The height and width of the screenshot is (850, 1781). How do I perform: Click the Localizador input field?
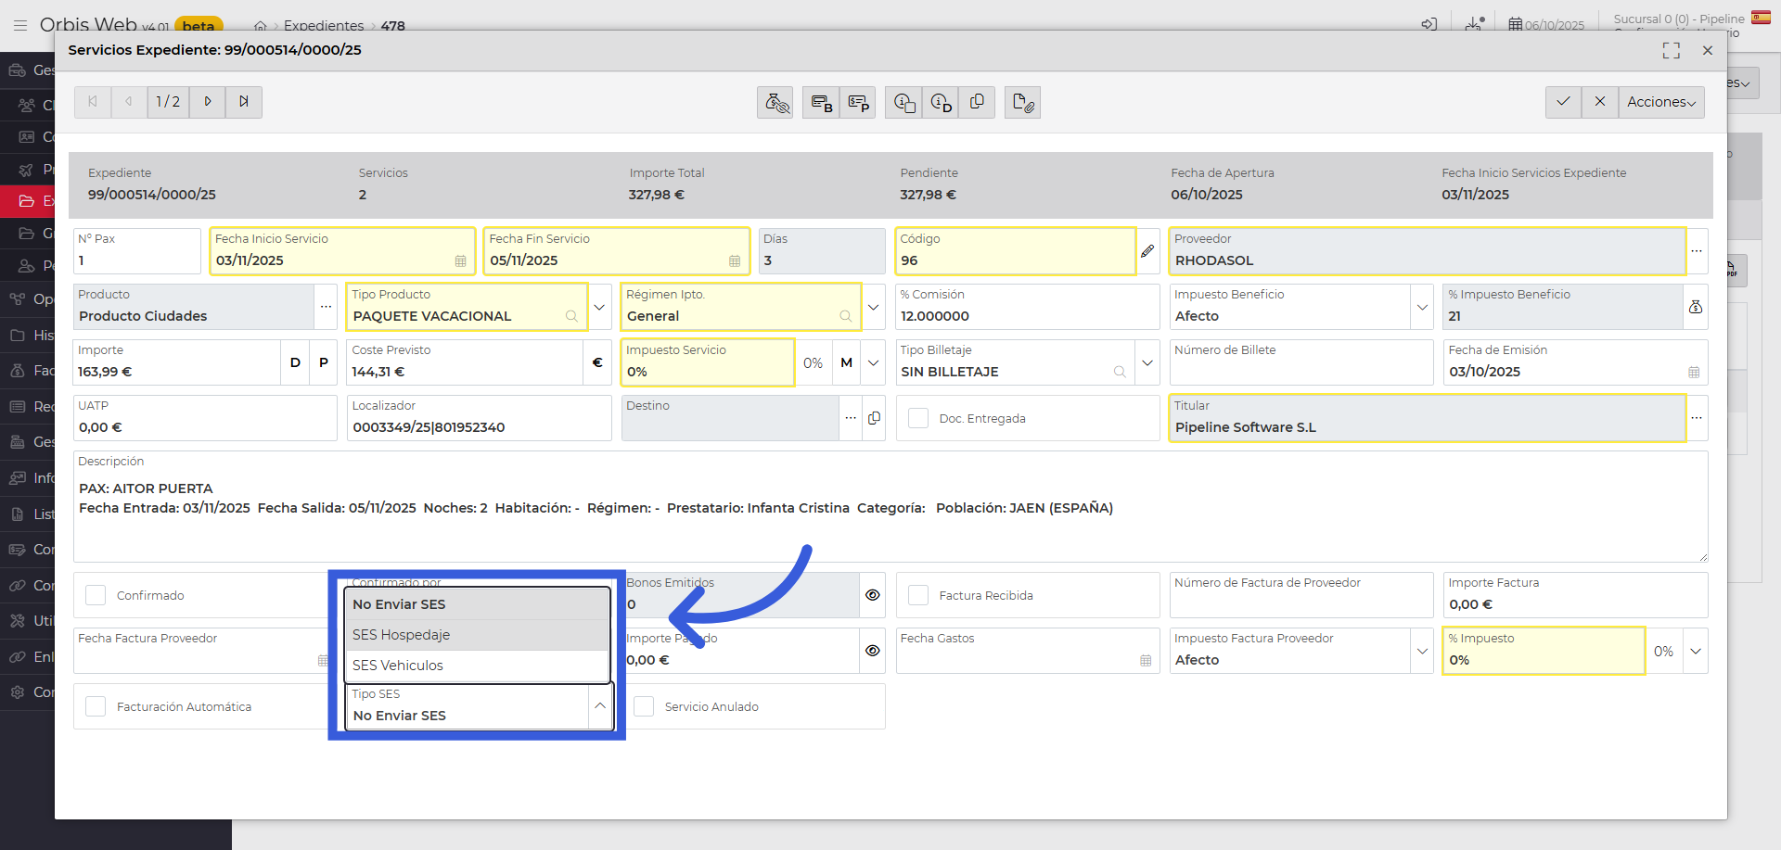click(478, 427)
